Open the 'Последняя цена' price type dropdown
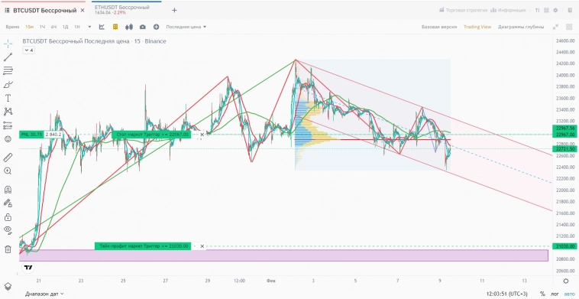The width and height of the screenshot is (579, 299). pos(186,27)
